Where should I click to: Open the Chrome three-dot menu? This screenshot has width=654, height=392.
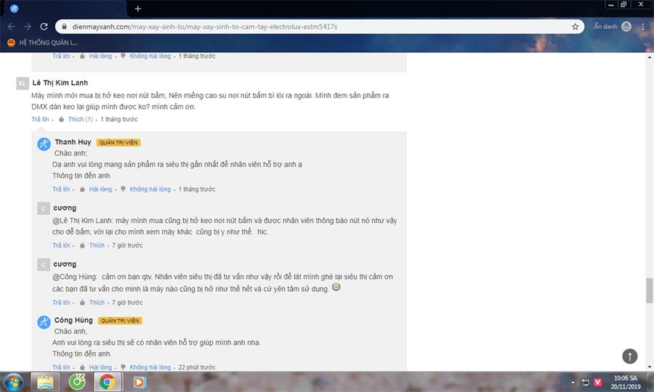coord(643,27)
